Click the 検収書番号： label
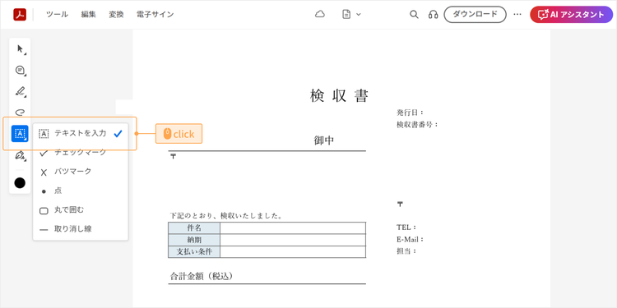The height and width of the screenshot is (308, 617). (x=417, y=125)
